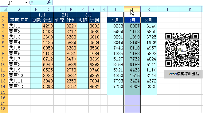
Task: Click cell value 4299
Action: pos(48,26)
